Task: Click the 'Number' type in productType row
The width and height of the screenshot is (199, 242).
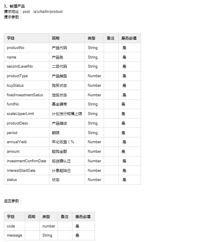Action: (95, 76)
